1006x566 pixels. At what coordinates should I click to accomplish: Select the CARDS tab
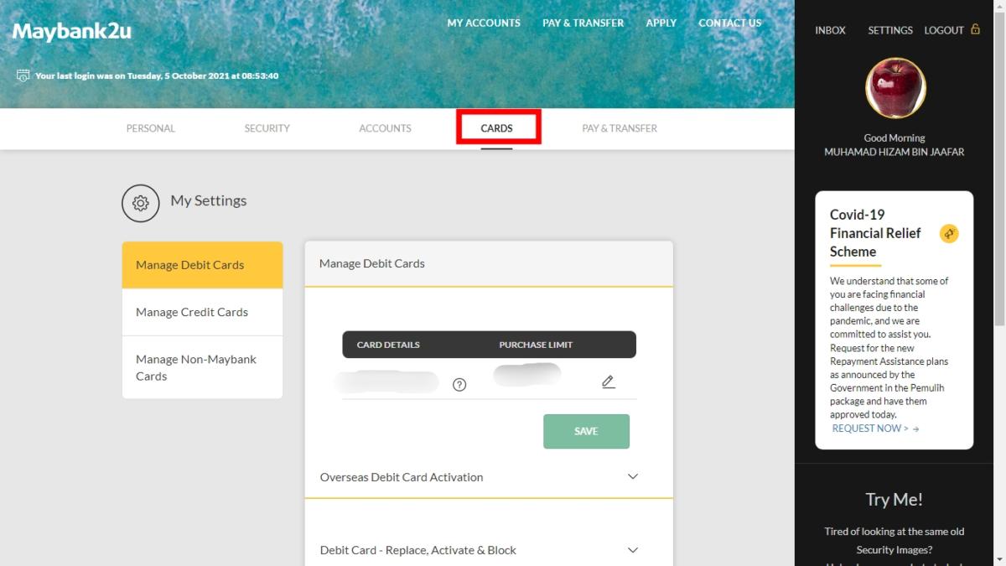coord(496,128)
